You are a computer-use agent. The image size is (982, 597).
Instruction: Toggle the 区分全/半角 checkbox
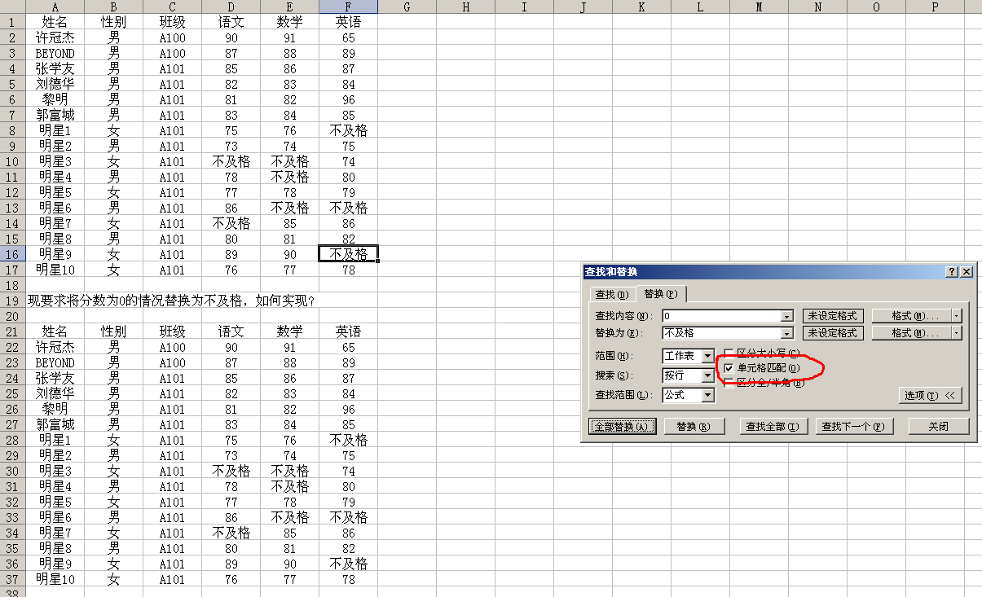coord(729,383)
